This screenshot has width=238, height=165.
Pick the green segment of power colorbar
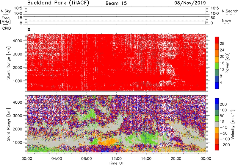(217, 66)
